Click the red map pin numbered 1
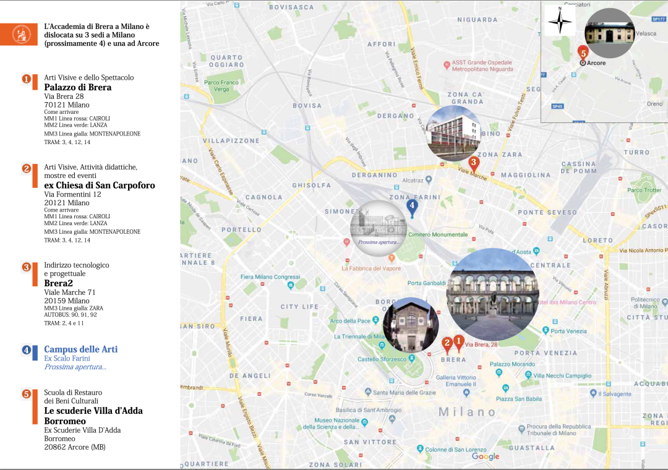This screenshot has width=668, height=470. (458, 343)
